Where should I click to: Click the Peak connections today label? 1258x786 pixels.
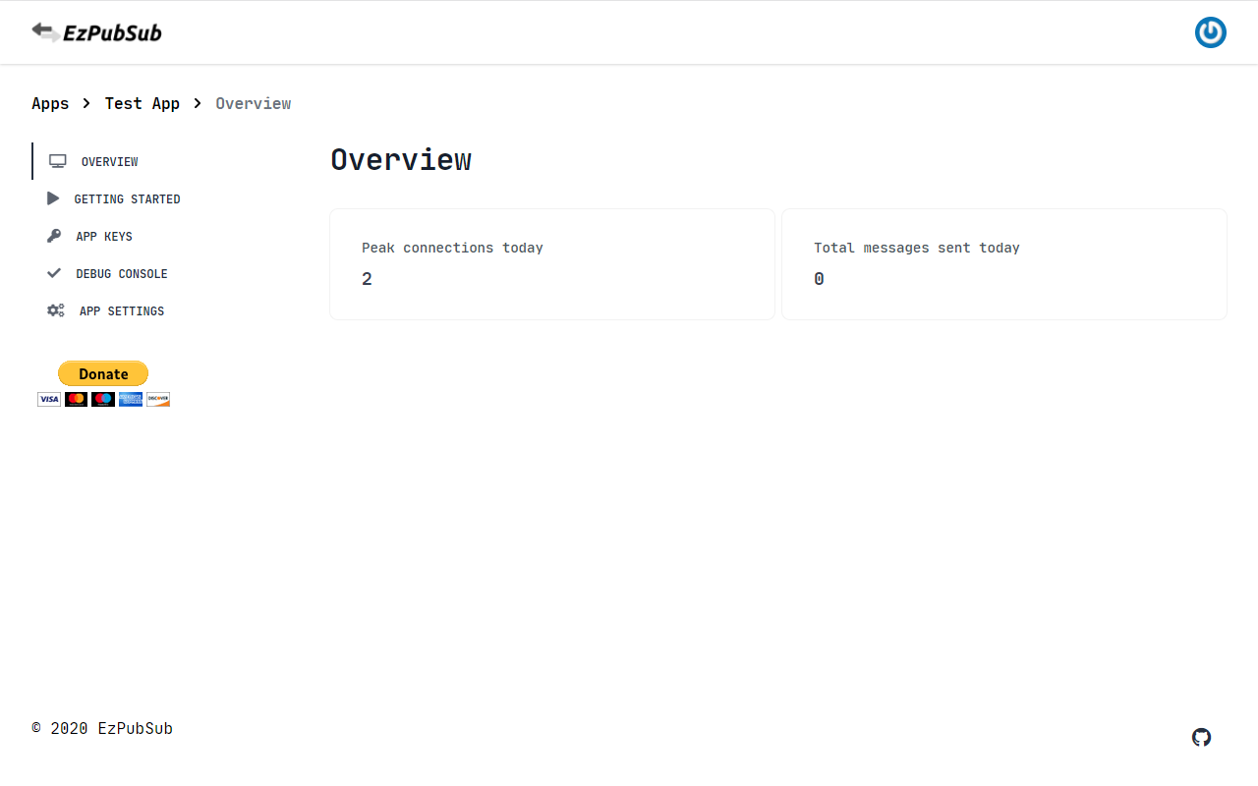452,248
